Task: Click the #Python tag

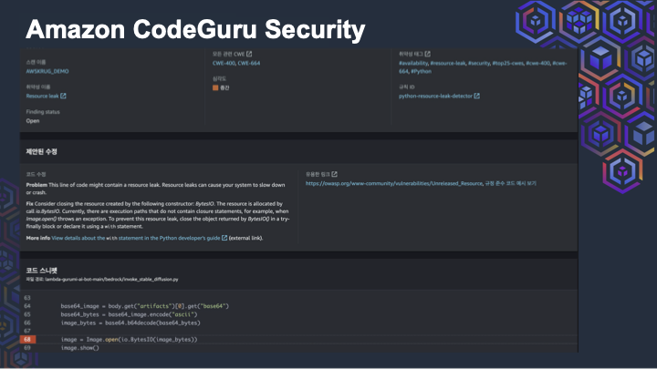Action: tap(421, 72)
